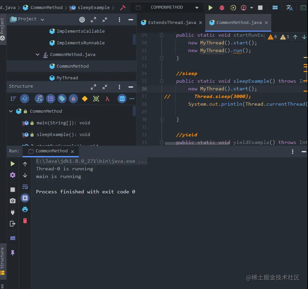The width and height of the screenshot is (308, 289).
Task: Collapse all in Project panel
Action: (x=105, y=20)
